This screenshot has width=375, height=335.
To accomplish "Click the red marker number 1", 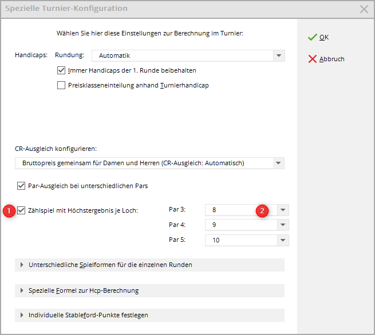I will pos(9,210).
